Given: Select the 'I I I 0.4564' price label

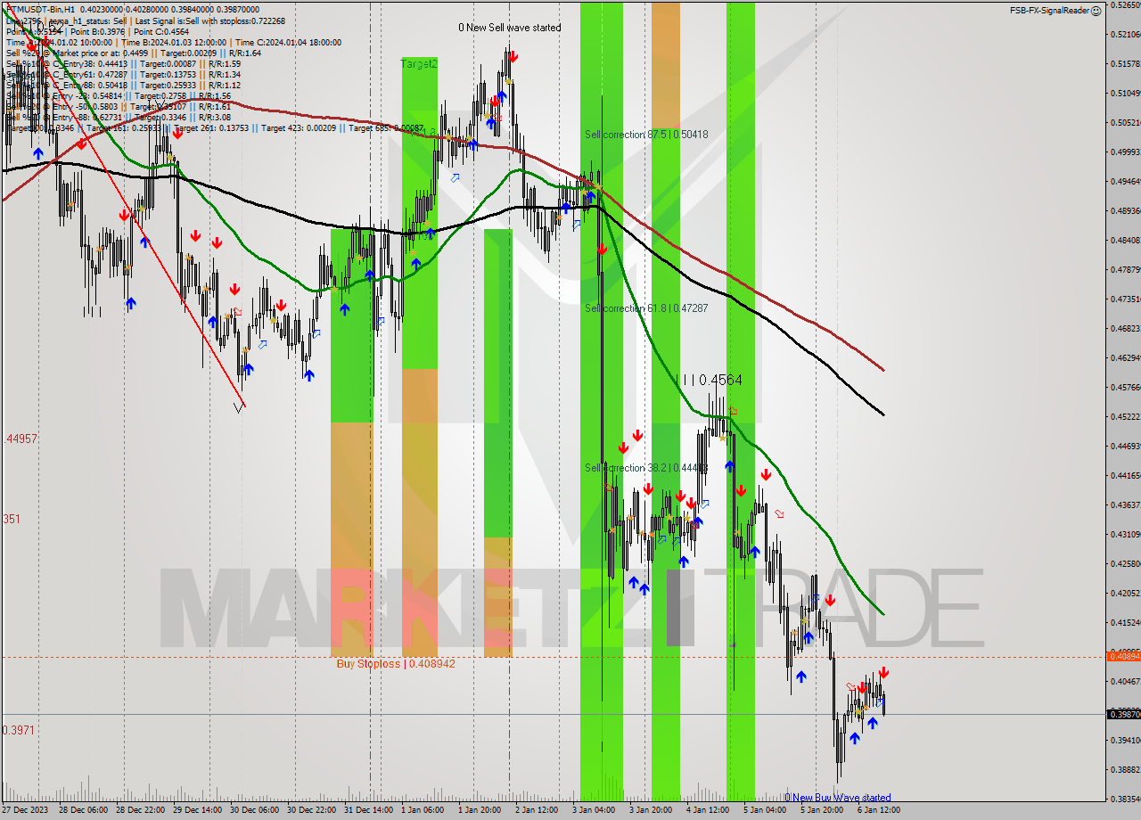Looking at the screenshot, I should tap(709, 380).
